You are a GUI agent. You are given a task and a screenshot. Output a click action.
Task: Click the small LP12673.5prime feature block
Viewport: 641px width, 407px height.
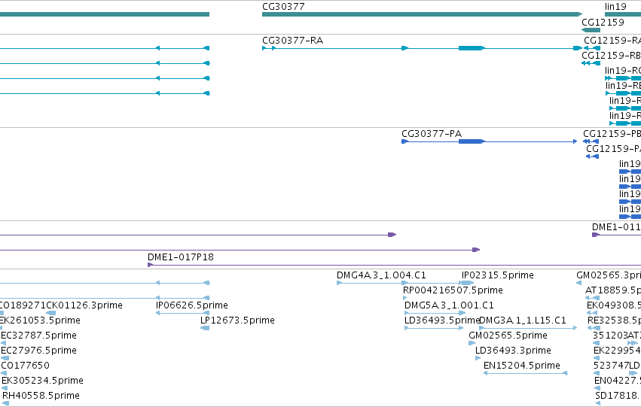(x=205, y=328)
